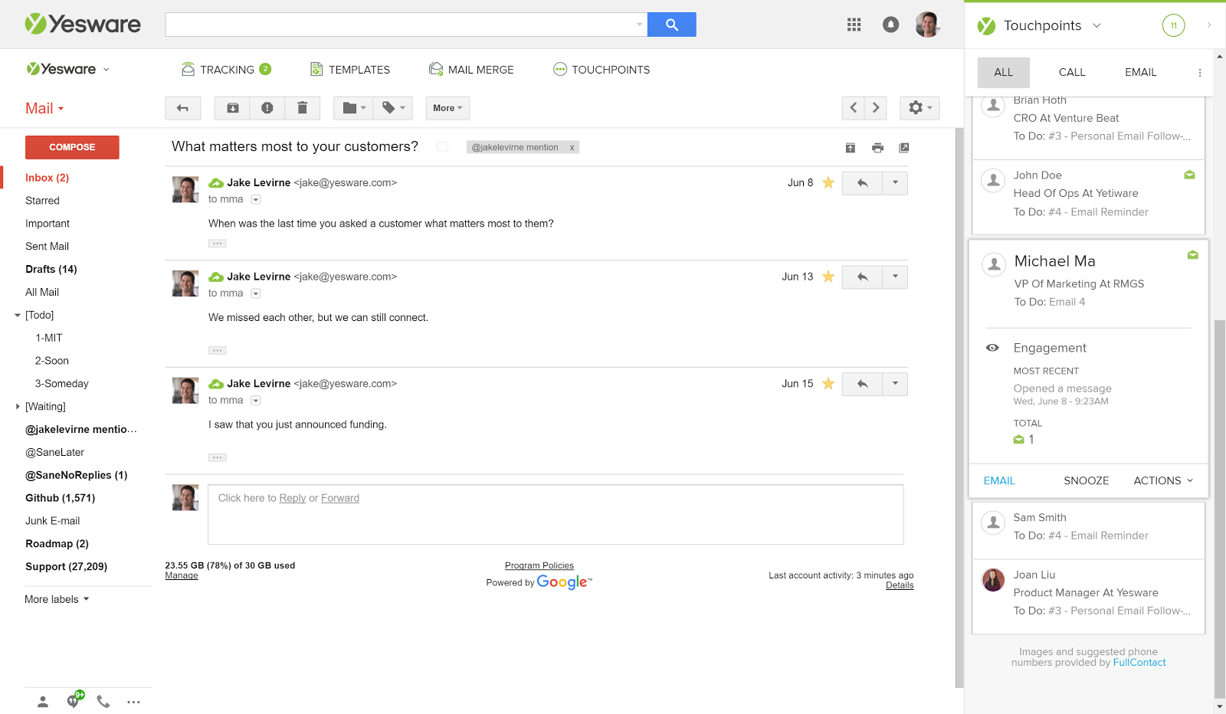Click the Reply link in reply box
1226x714 pixels.
point(292,498)
